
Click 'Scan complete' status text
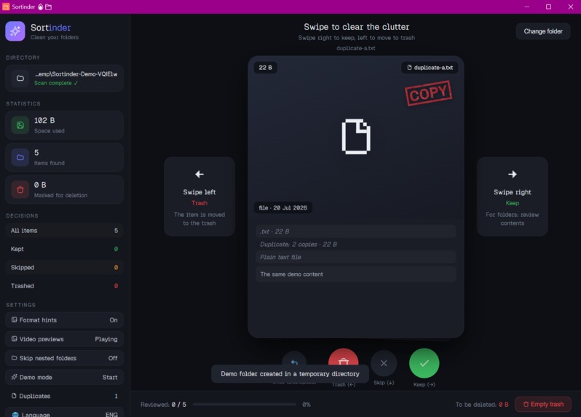point(56,83)
